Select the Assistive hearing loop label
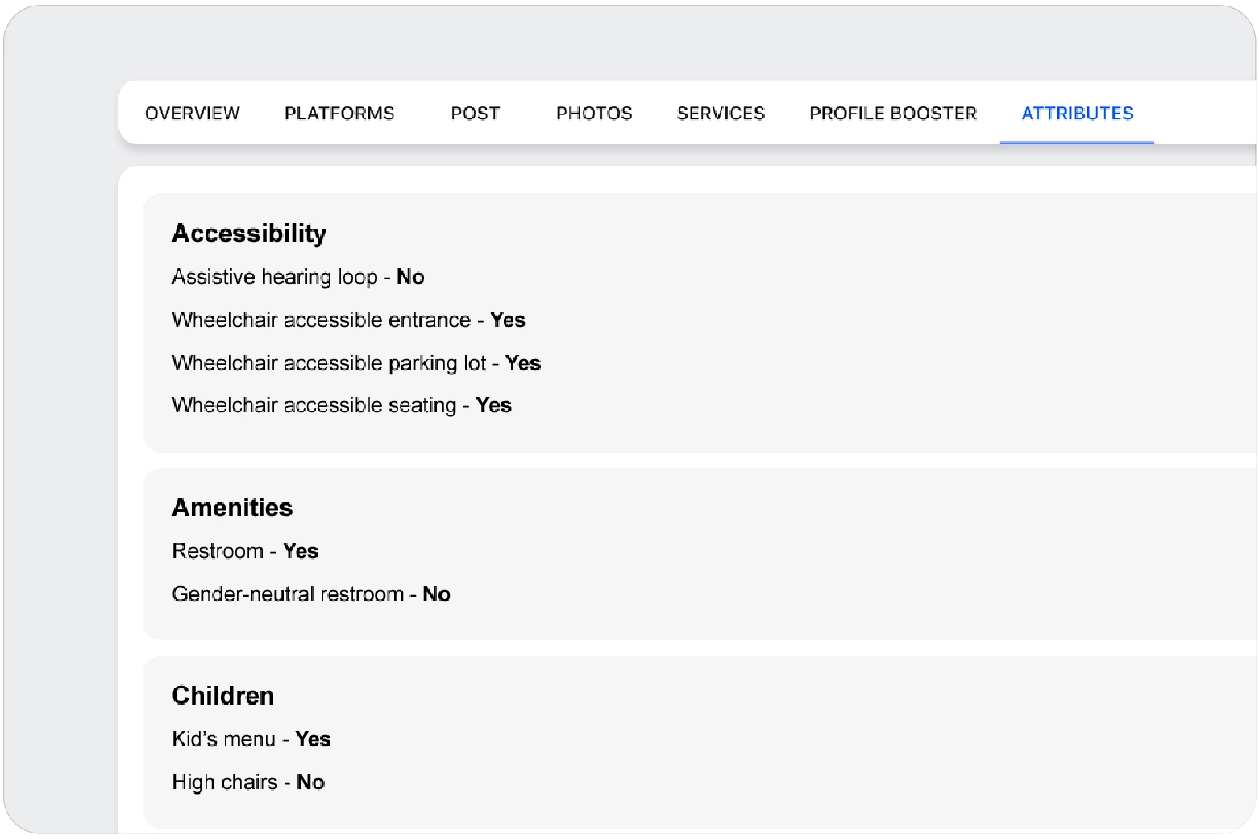This screenshot has width=1259, height=839. tap(274, 277)
